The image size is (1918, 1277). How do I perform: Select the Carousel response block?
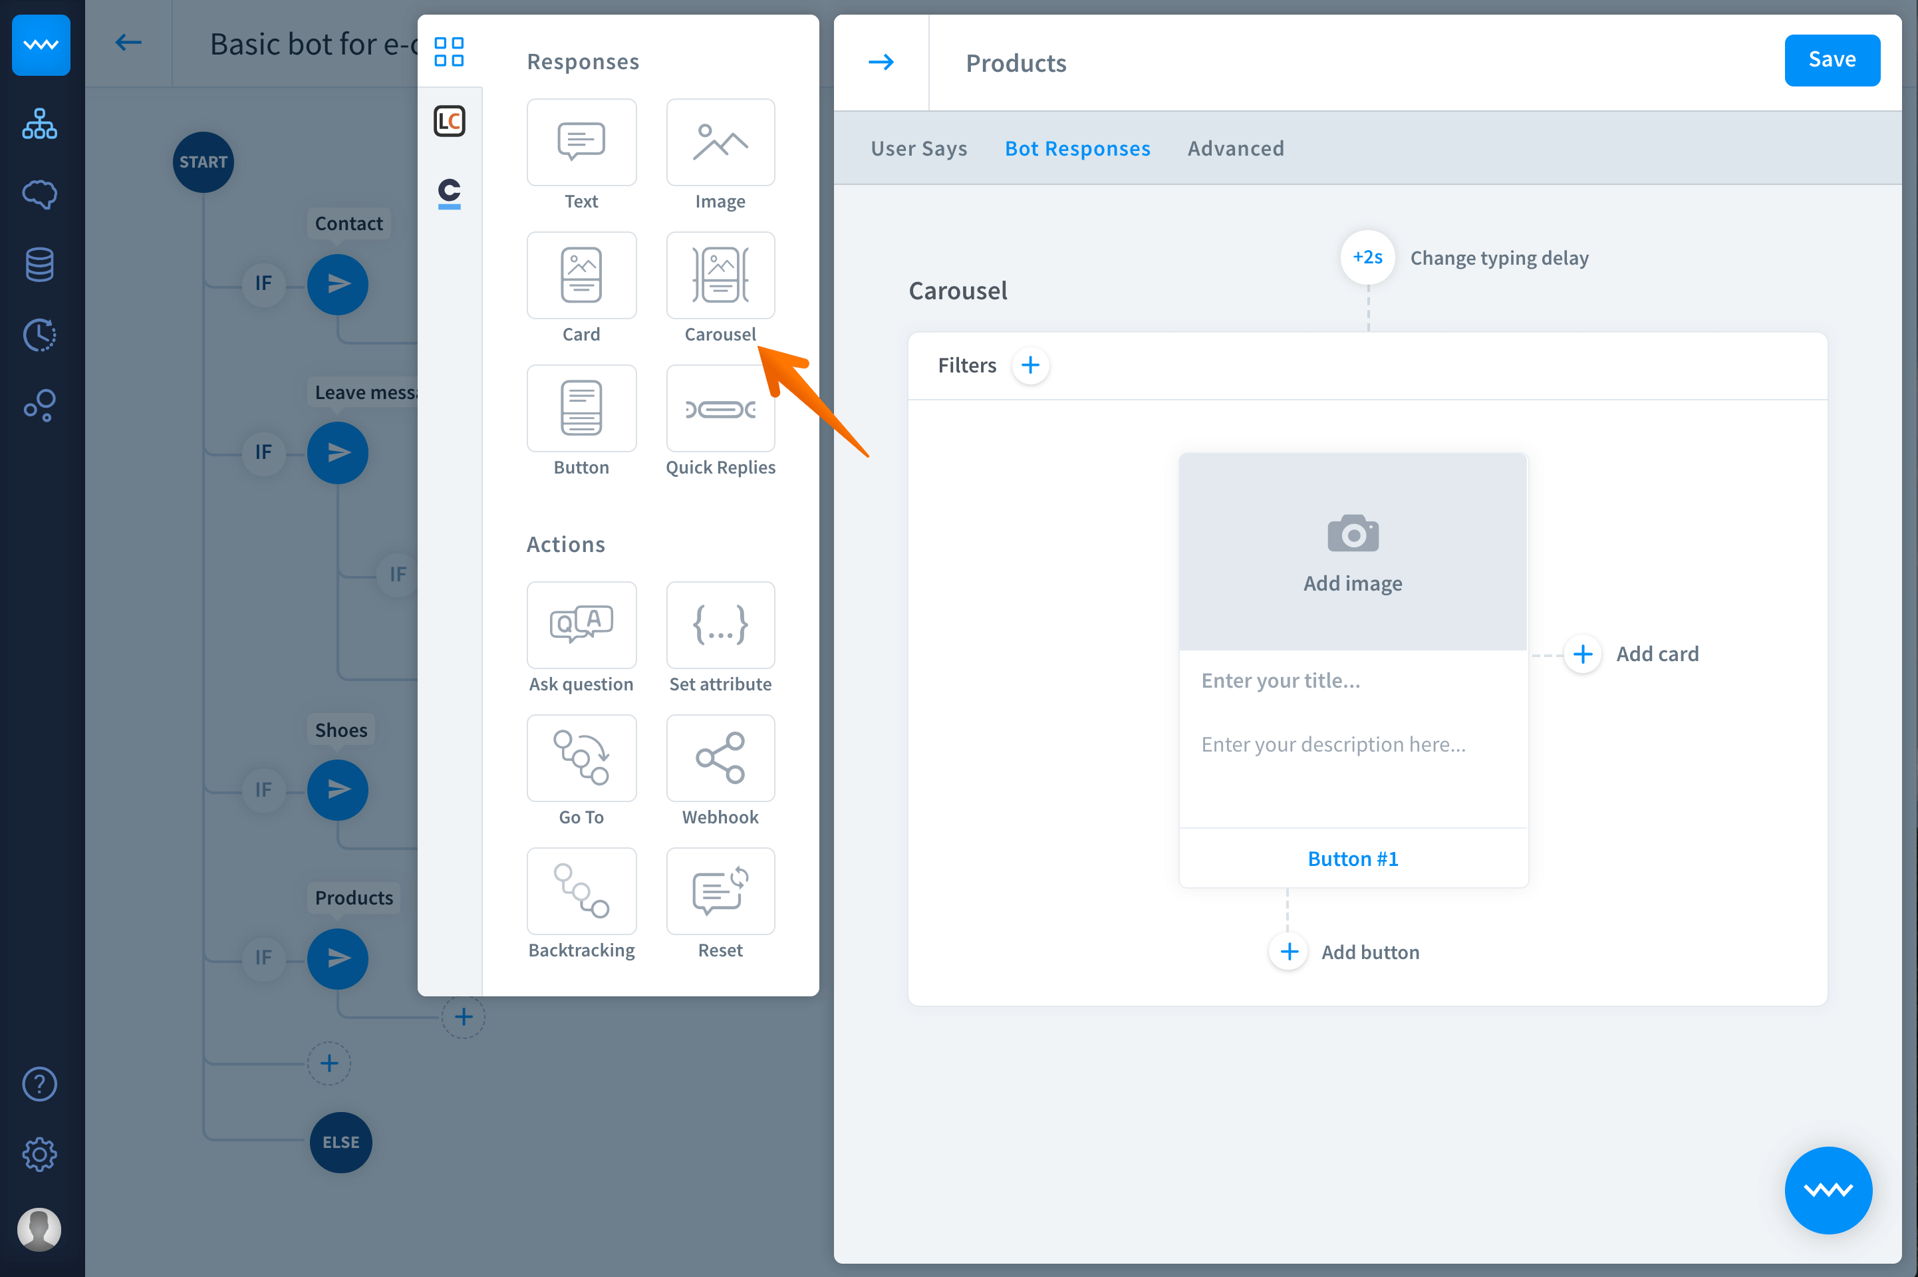720,275
